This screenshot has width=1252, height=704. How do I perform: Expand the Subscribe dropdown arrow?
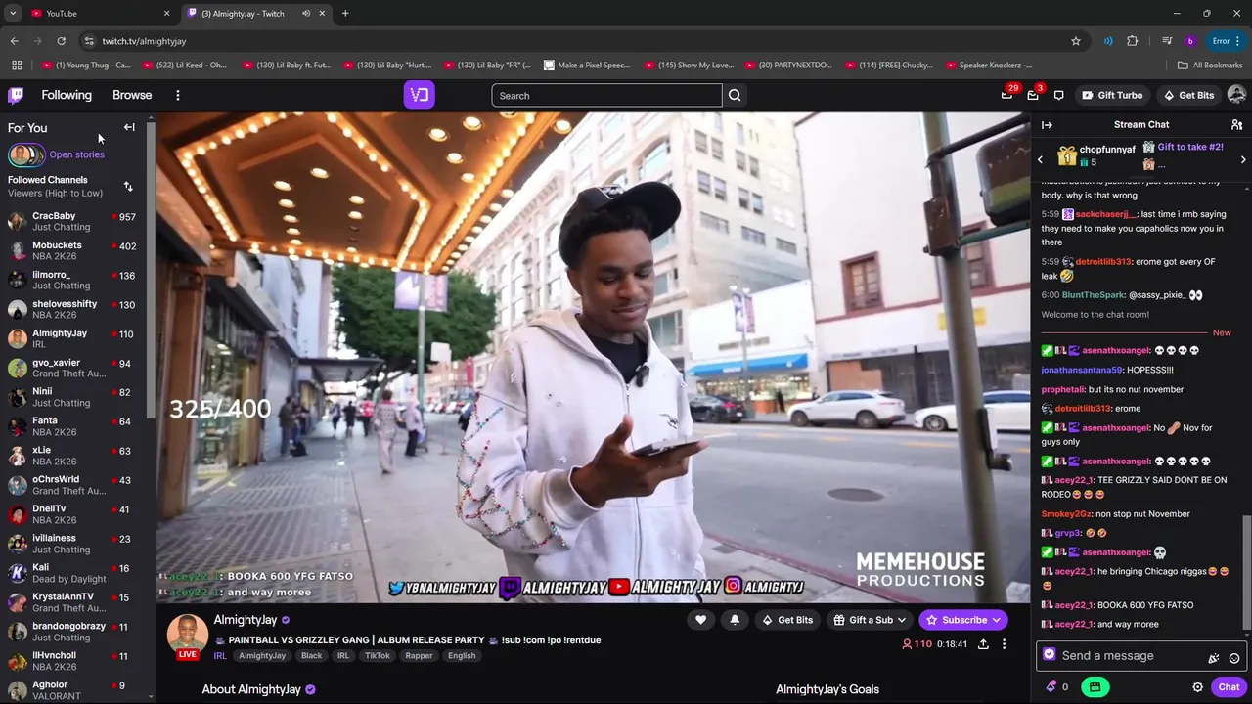(996, 620)
